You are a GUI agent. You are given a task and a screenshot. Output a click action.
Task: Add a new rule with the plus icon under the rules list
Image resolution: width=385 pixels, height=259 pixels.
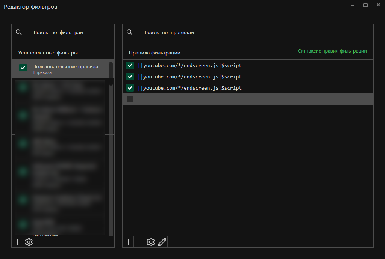(x=129, y=242)
